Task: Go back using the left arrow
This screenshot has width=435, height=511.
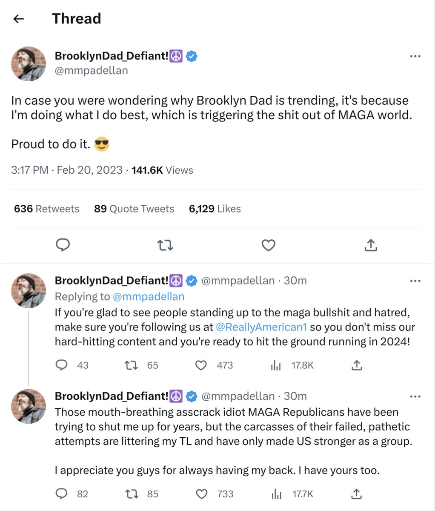Action: point(19,19)
